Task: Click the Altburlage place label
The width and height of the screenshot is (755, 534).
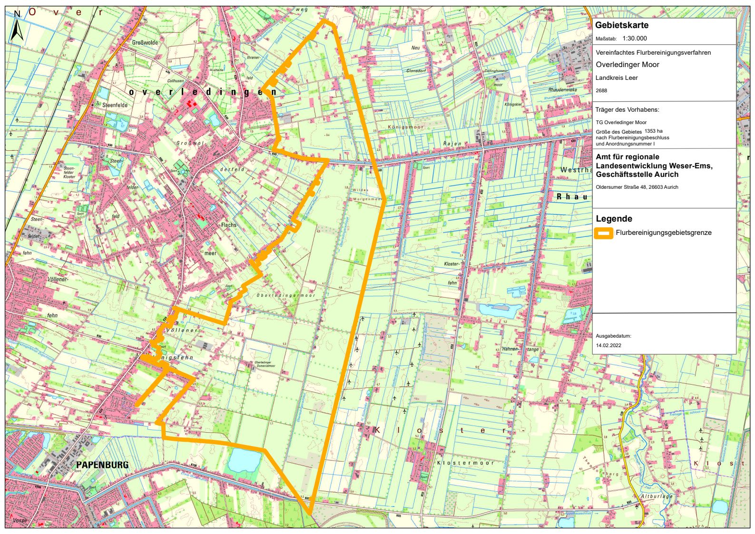Action: [x=657, y=496]
